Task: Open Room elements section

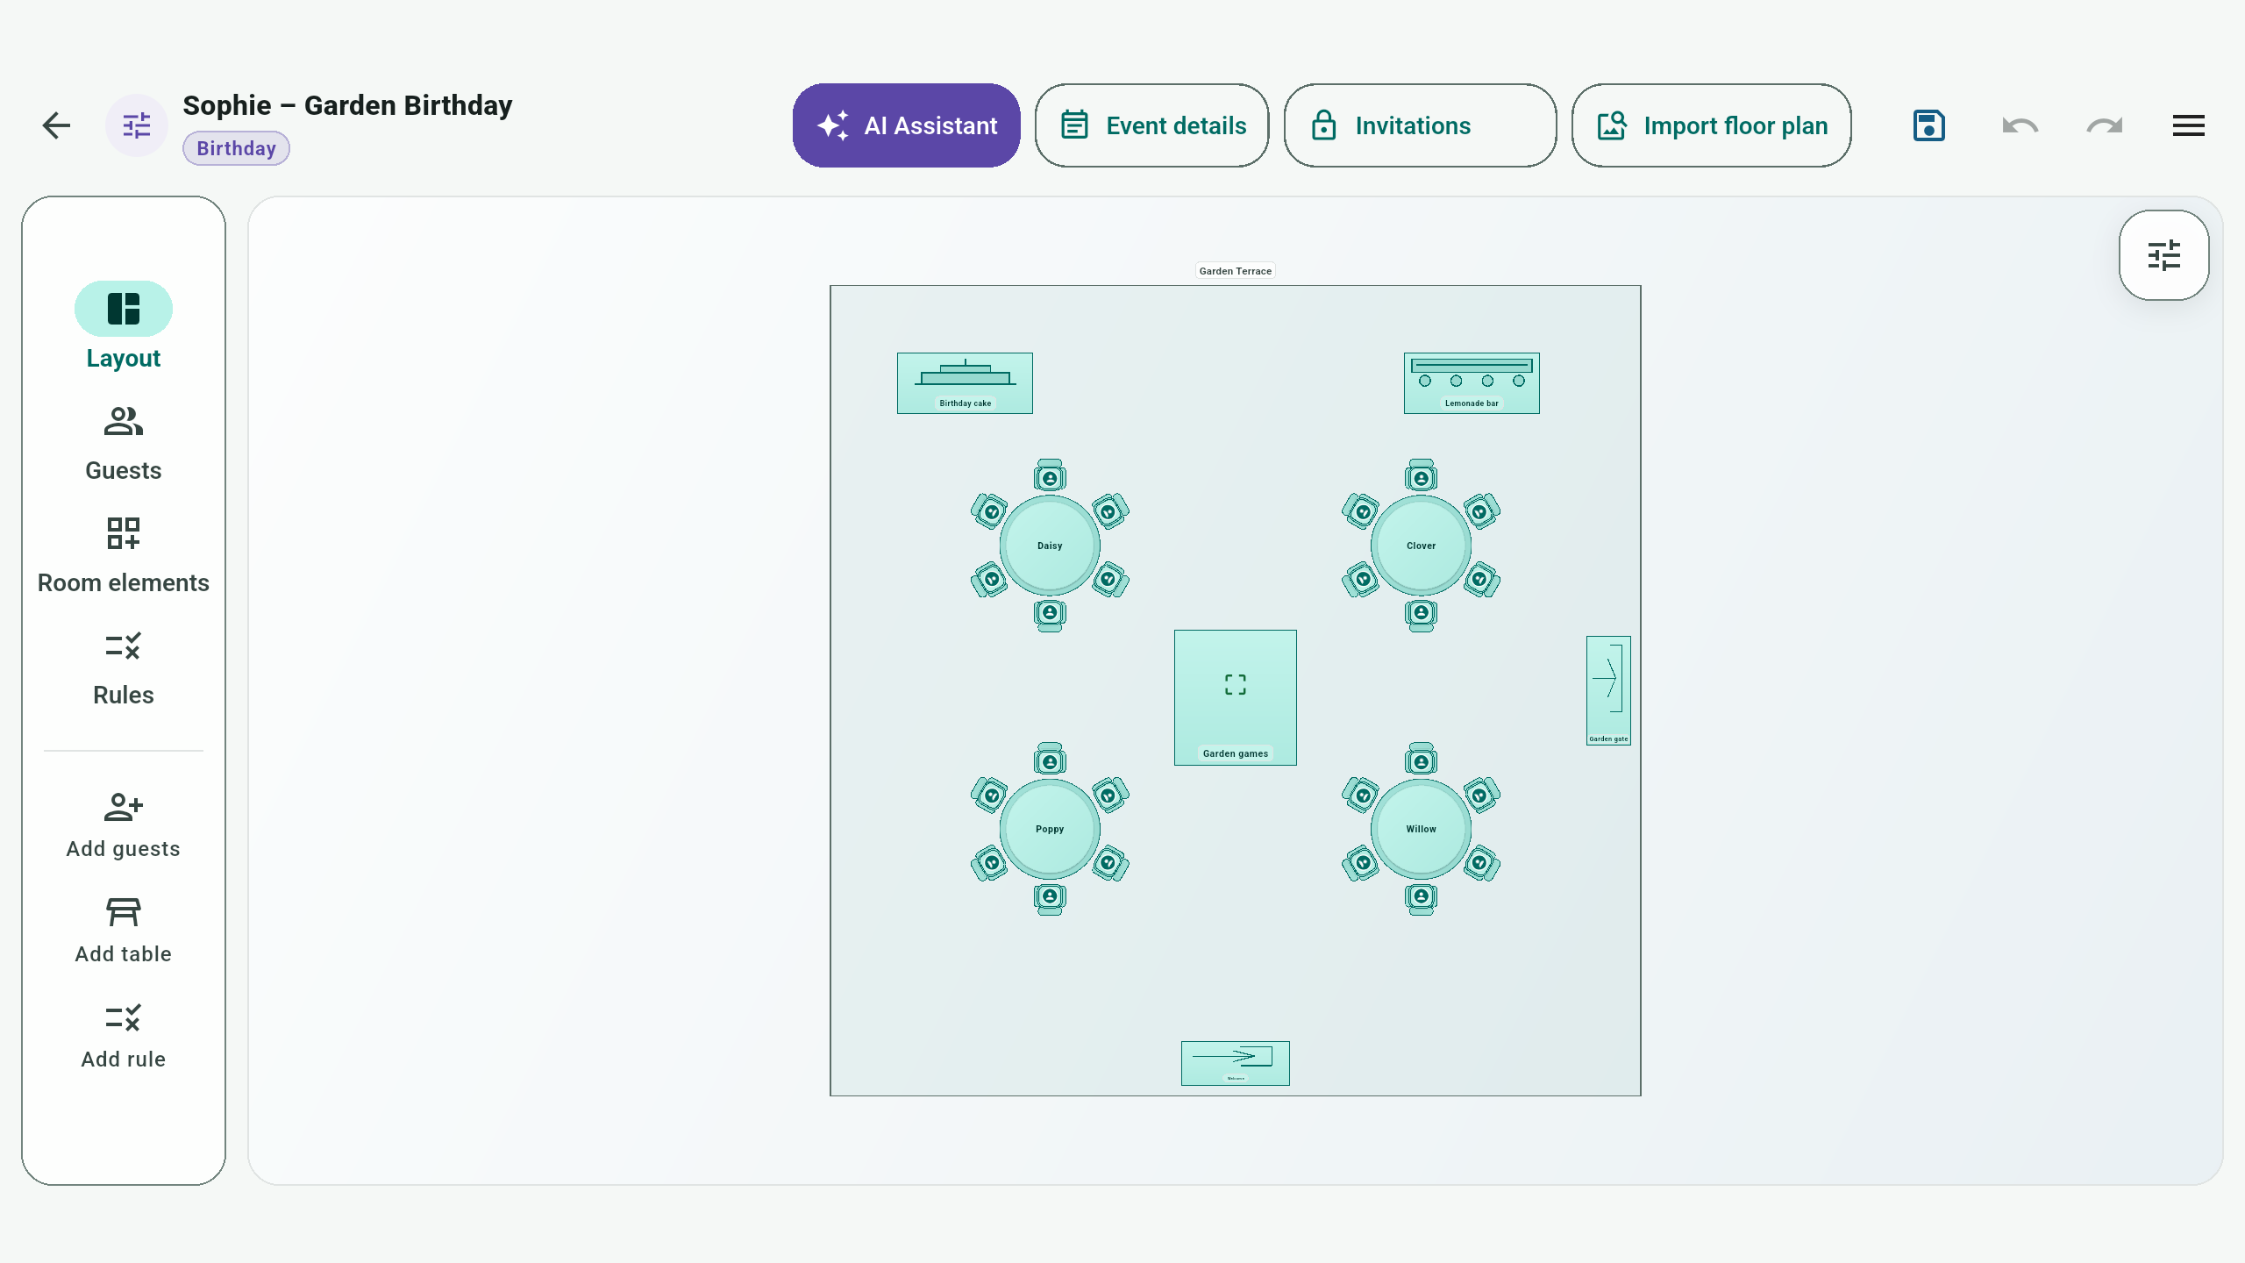Action: tap(124, 556)
